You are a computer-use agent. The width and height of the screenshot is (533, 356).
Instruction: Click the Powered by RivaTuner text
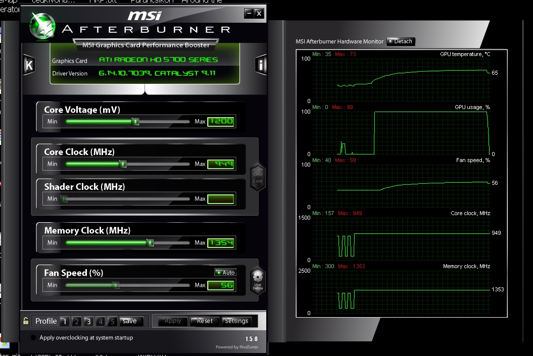pyautogui.click(x=237, y=347)
